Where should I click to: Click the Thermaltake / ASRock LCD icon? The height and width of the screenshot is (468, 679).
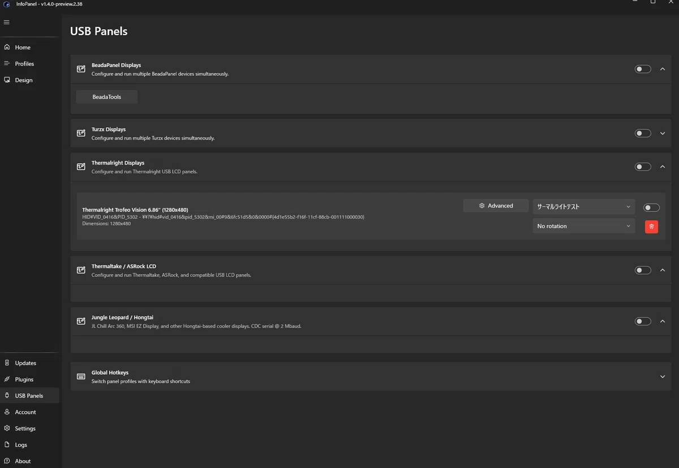[81, 270]
